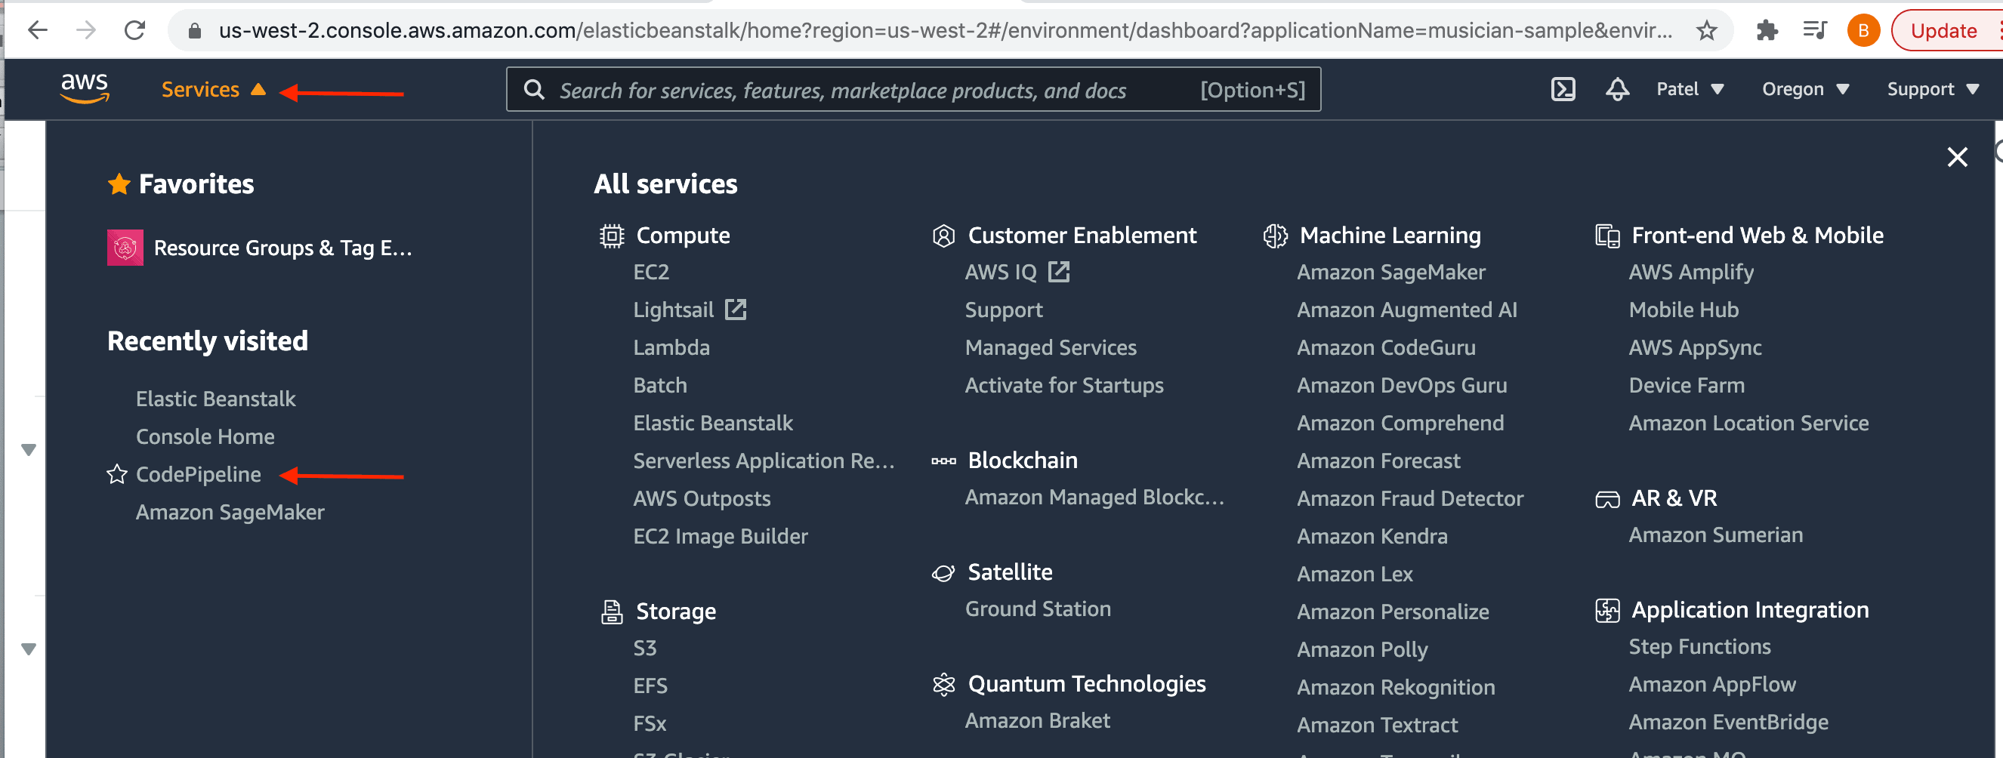Open Console Home from Recently visited
This screenshot has height=758, width=2003.
205,437
